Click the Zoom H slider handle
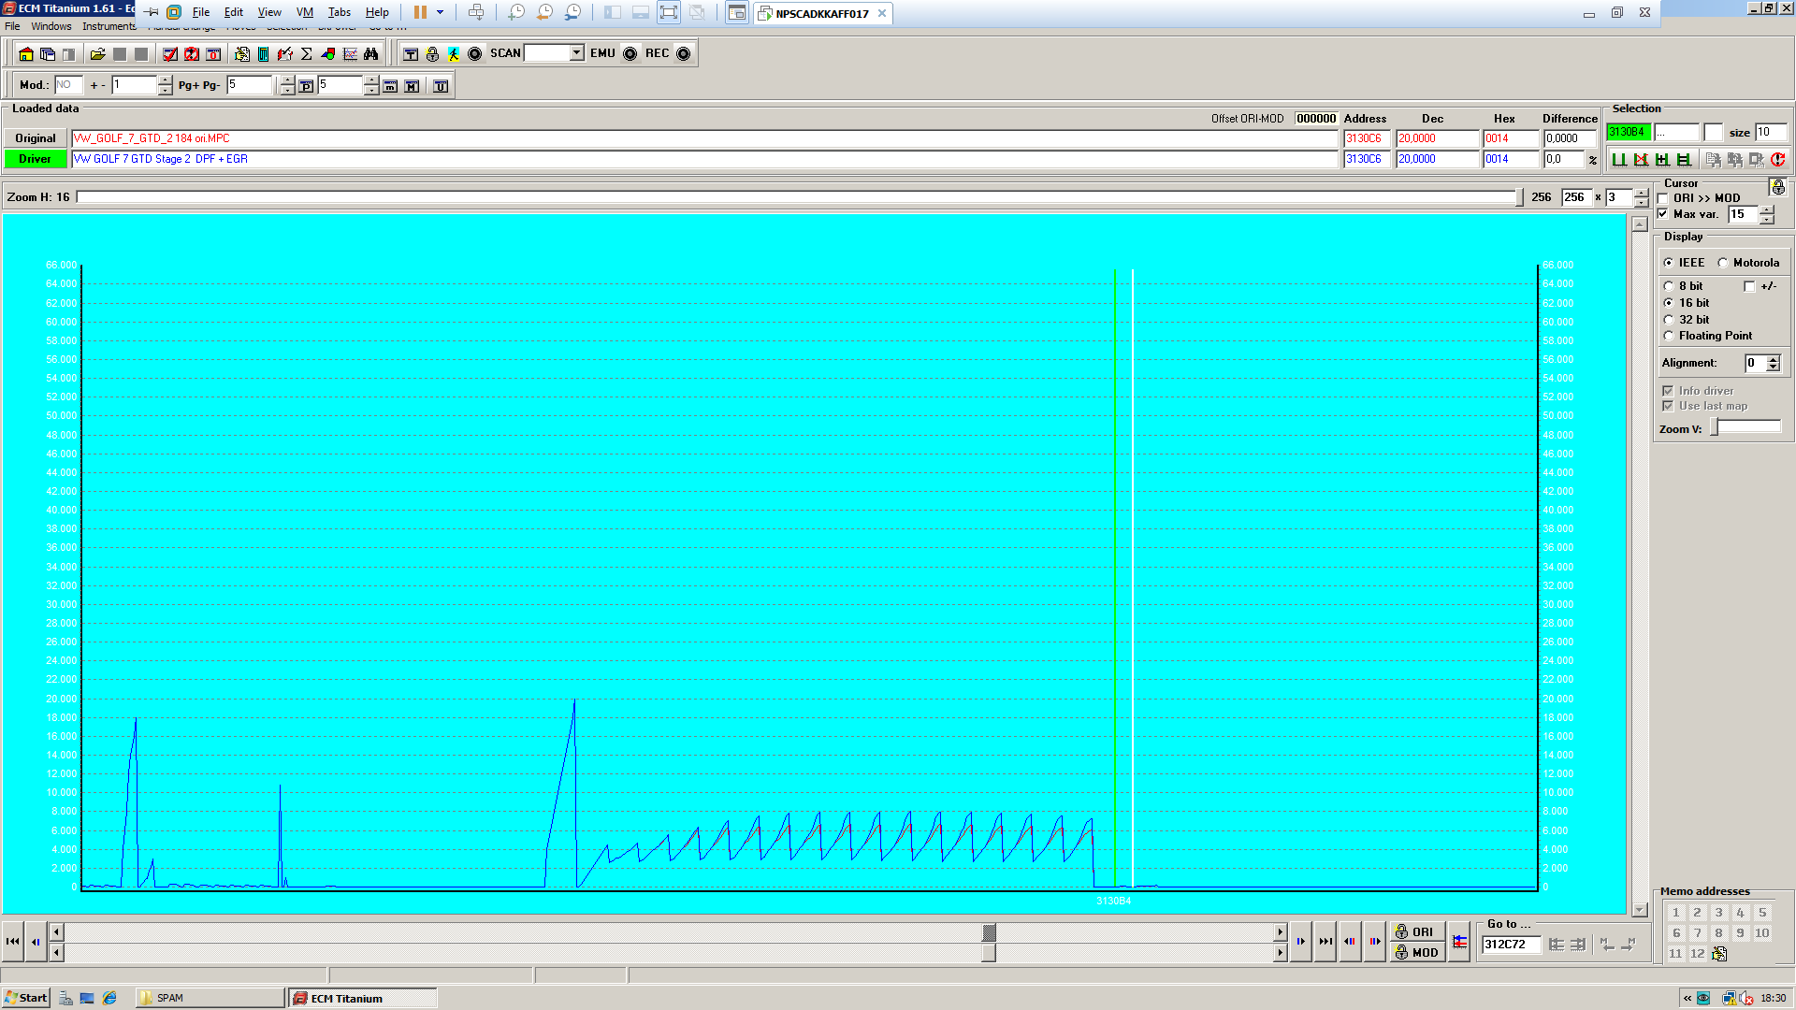The image size is (1796, 1010). tap(1518, 197)
